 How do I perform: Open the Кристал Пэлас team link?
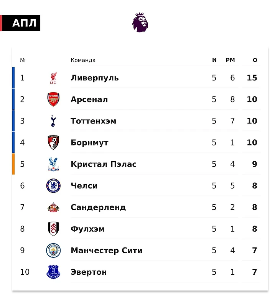point(104,164)
